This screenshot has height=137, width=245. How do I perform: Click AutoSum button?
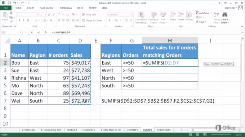tap(202, 13)
